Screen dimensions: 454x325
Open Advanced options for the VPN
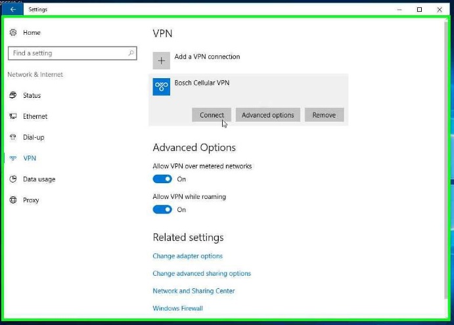click(268, 115)
